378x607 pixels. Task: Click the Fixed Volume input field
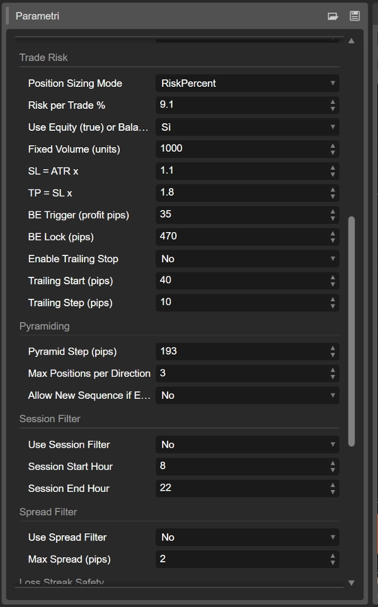coord(241,149)
